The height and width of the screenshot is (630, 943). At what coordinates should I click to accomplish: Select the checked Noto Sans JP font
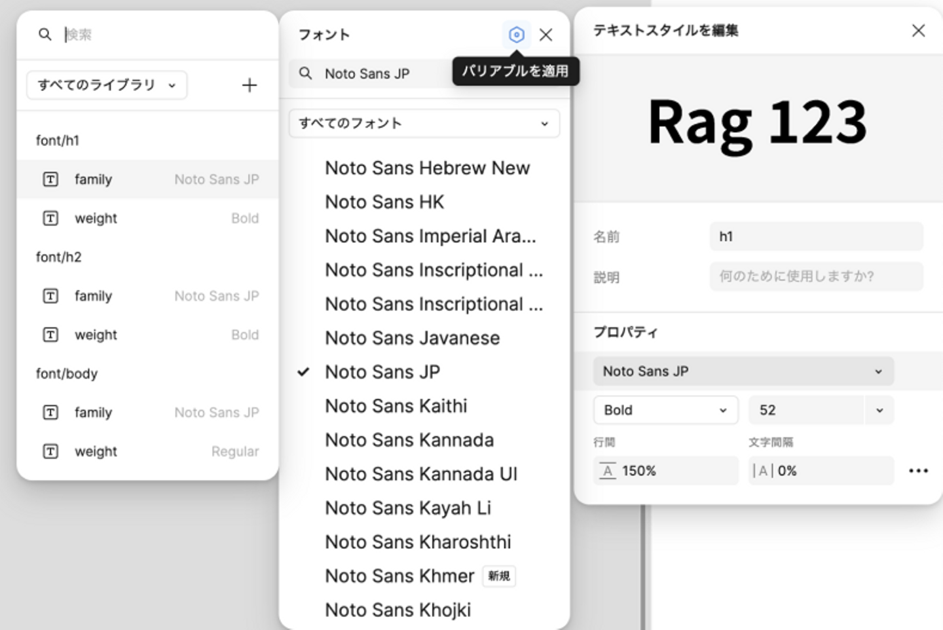[382, 372]
